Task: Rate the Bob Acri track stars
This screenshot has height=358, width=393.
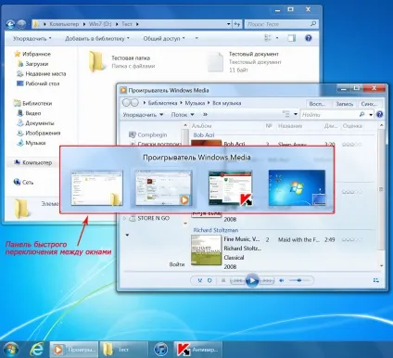Action: click(x=351, y=145)
